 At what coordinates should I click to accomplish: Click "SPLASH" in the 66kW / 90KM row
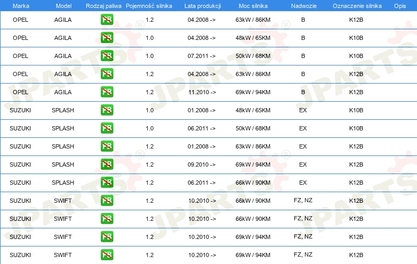click(63, 183)
